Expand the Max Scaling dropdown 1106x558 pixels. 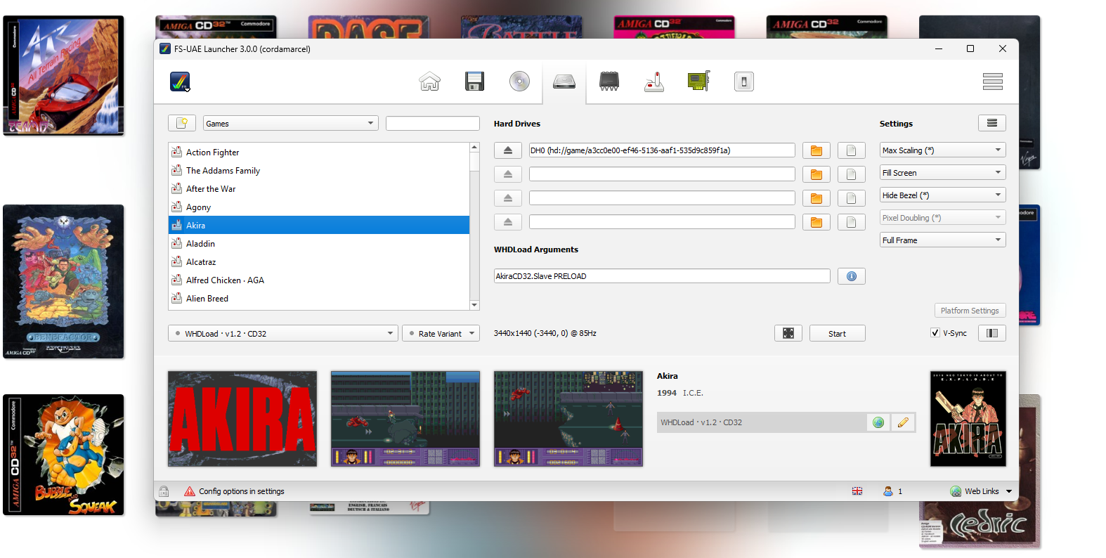(942, 150)
